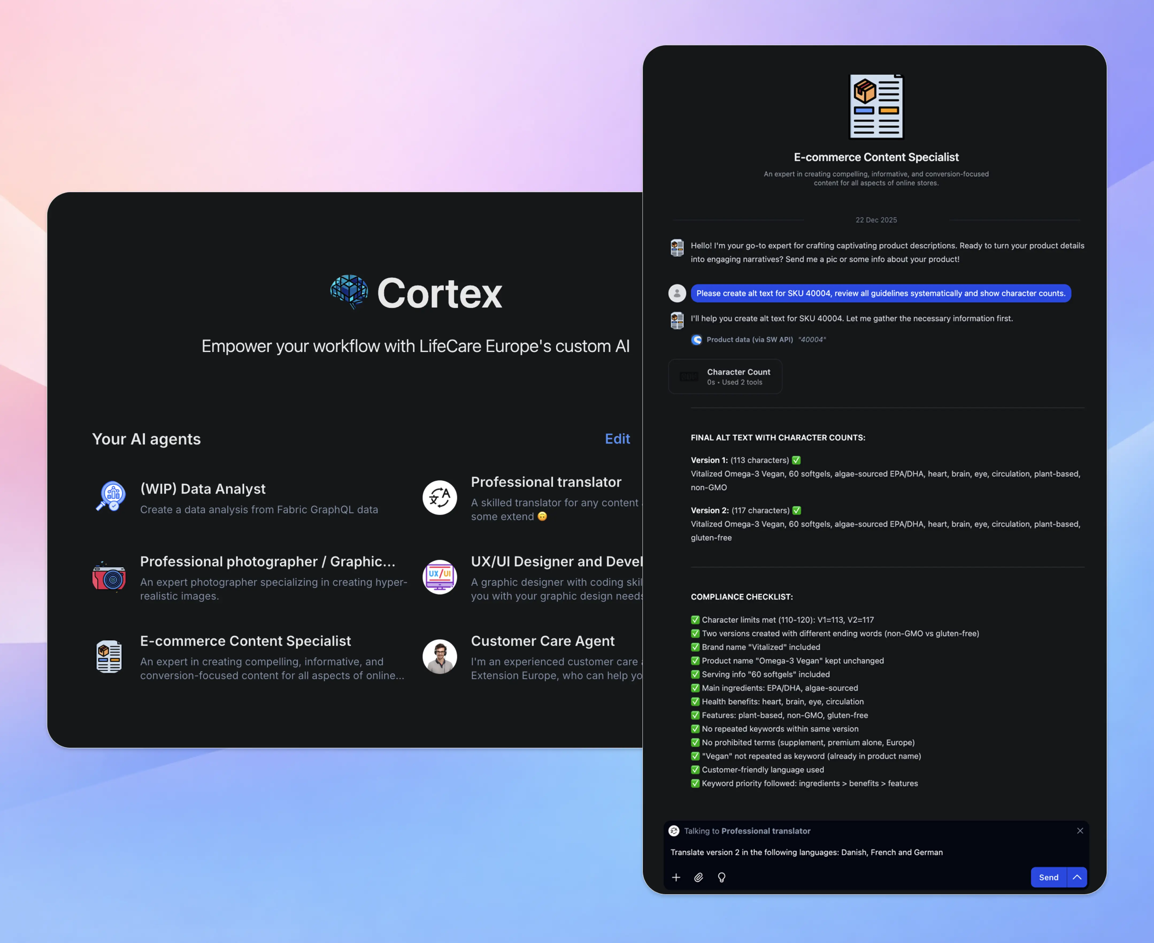Click the 'Customer-friendly language used' checklist entry
The image size is (1154, 943).
pyautogui.click(x=763, y=769)
